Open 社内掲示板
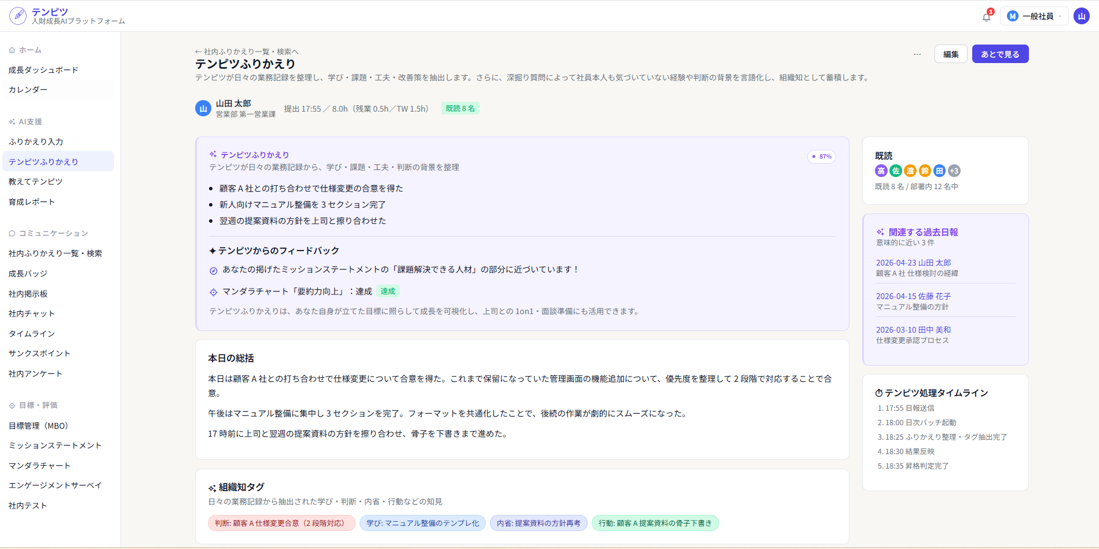Viewport: 1099px width, 549px height. click(x=58, y=294)
